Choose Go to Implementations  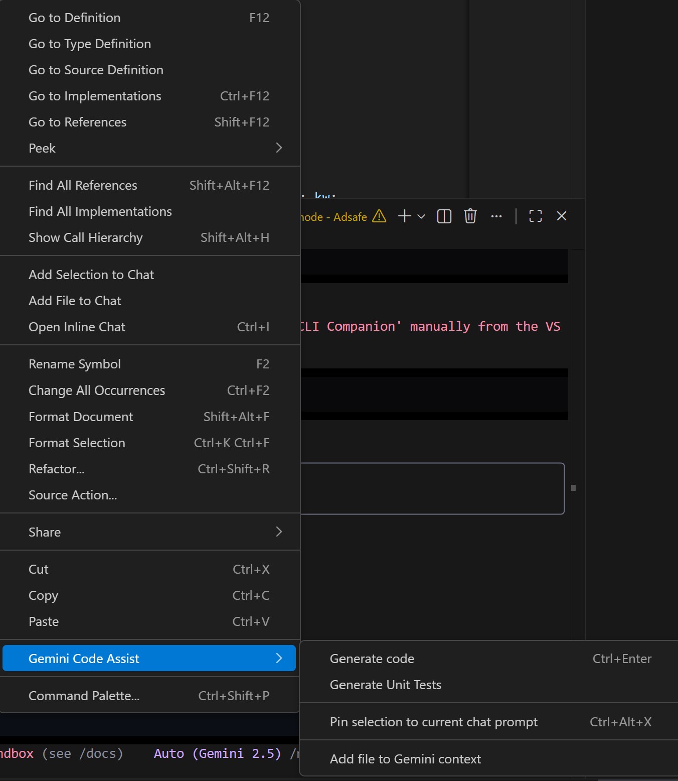point(149,96)
